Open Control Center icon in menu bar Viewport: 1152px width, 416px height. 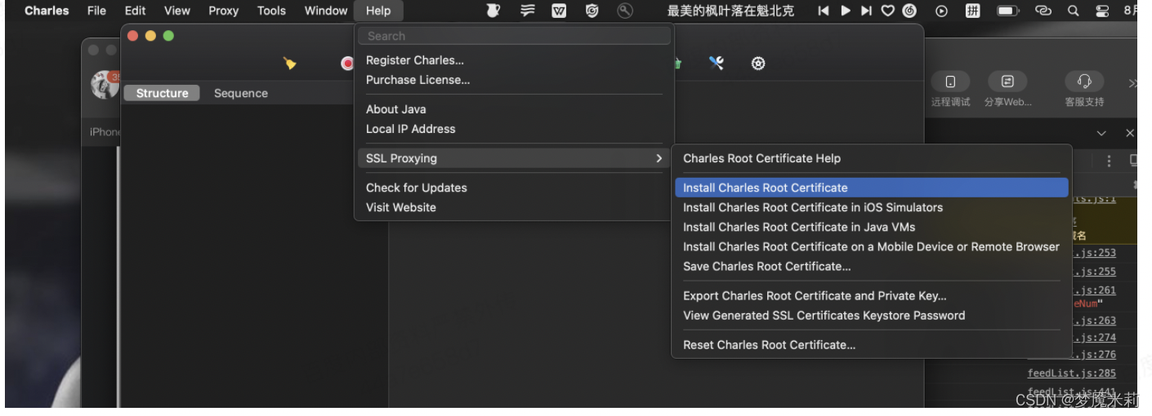click(x=1104, y=11)
